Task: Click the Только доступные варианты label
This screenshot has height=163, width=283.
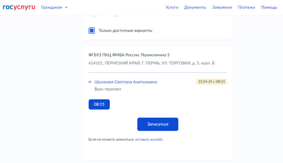Action: pos(125,30)
